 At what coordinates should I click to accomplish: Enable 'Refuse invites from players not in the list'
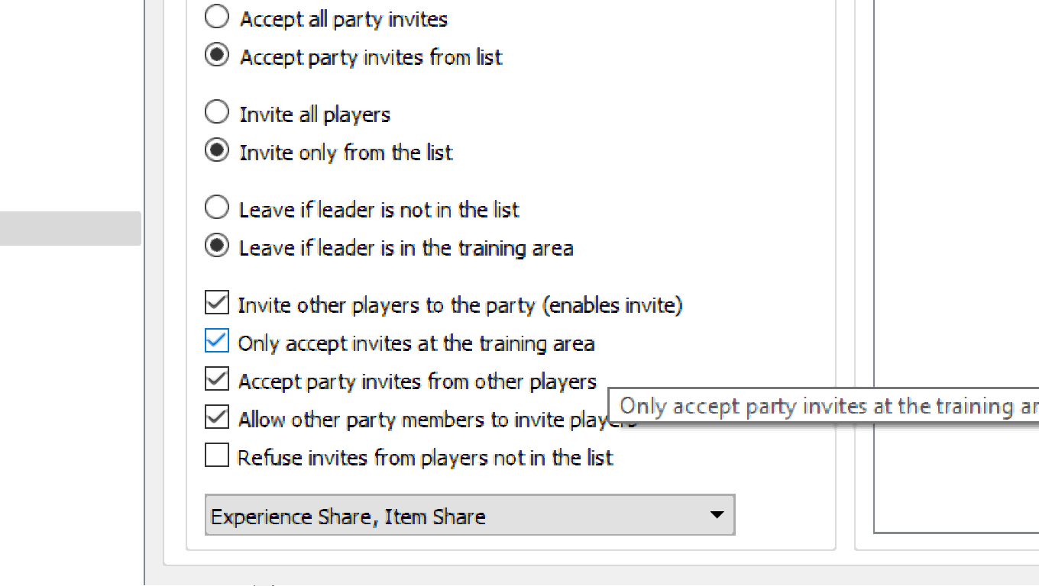[217, 456]
